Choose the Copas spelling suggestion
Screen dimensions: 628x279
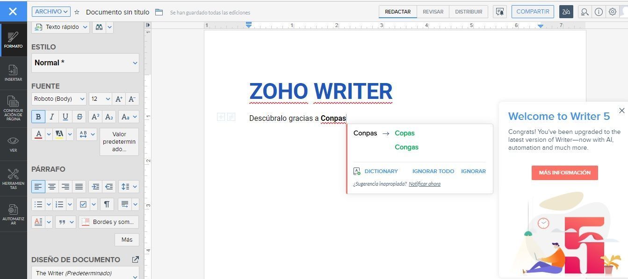(404, 133)
